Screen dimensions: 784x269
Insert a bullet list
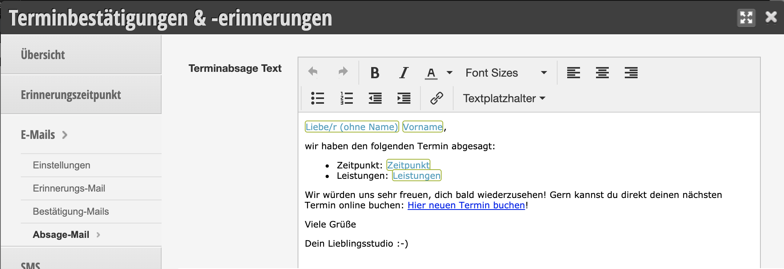pos(317,98)
